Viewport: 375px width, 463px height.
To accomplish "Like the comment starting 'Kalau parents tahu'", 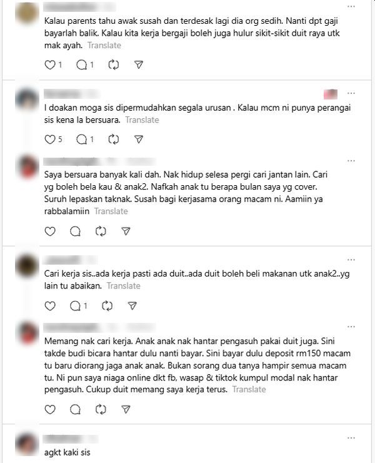I will click(x=50, y=64).
